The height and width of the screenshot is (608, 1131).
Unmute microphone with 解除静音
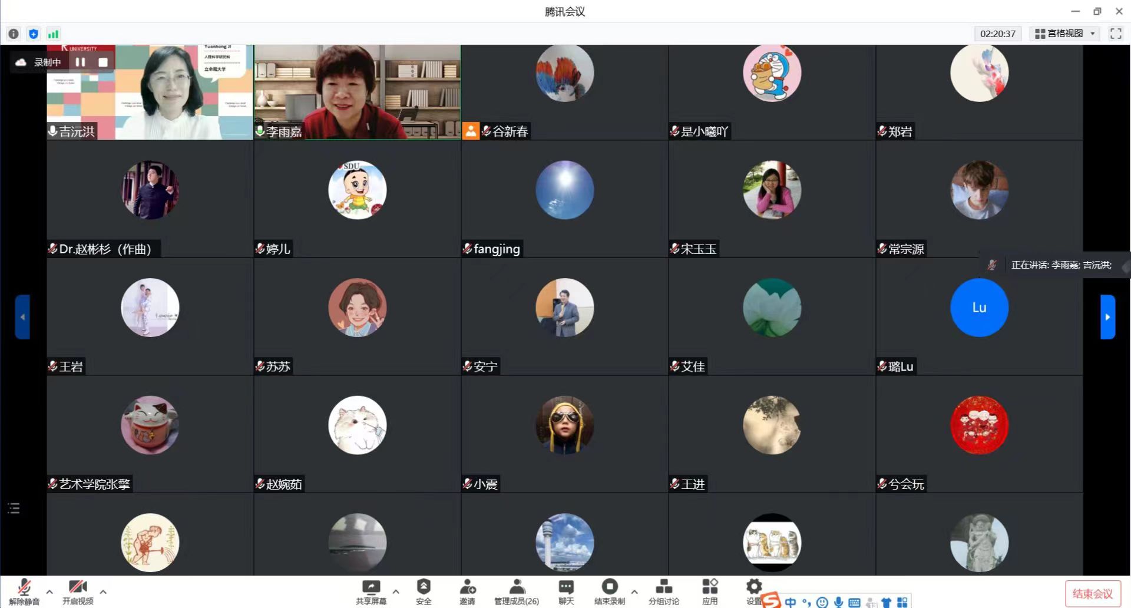click(24, 591)
